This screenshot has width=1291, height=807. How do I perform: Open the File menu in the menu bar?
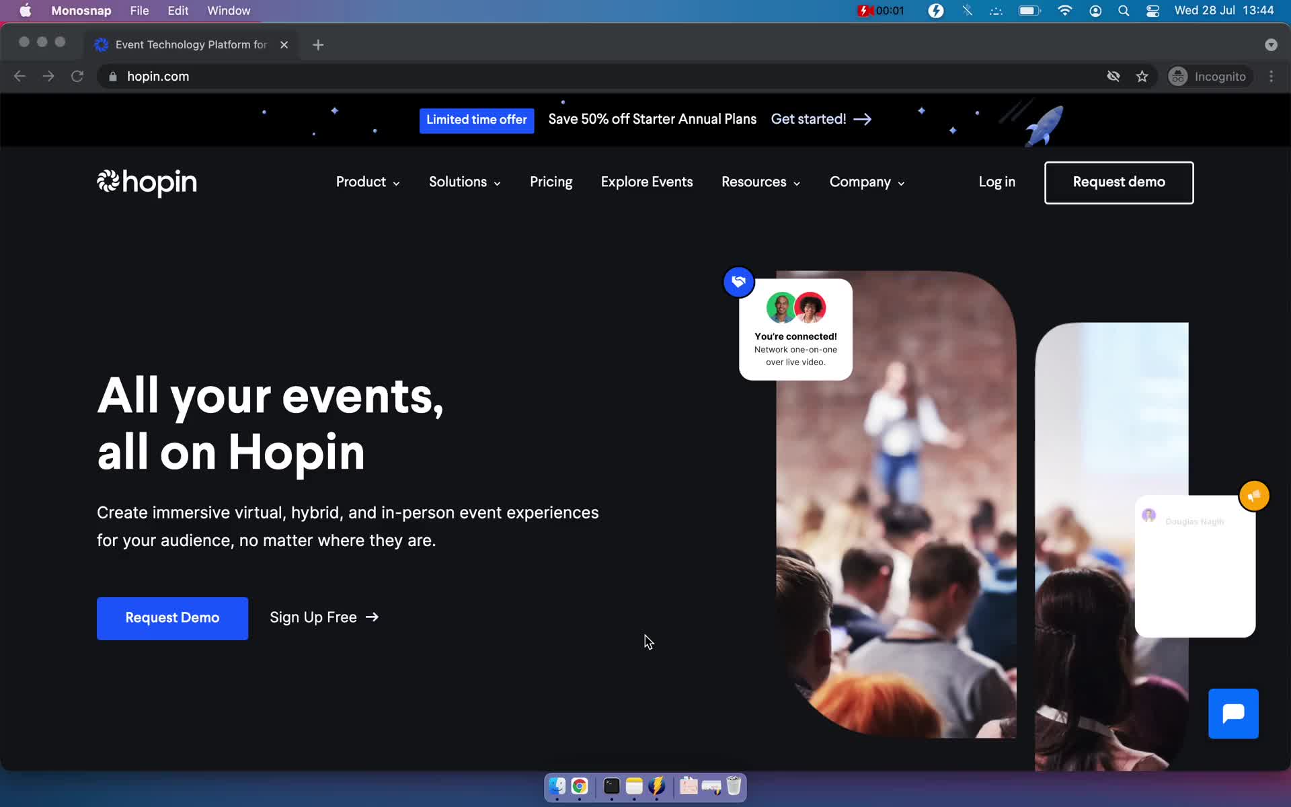[139, 11]
